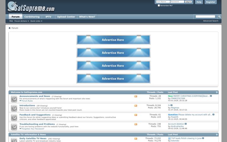
Task: Open the Upload Center tab
Action: tap(66, 17)
